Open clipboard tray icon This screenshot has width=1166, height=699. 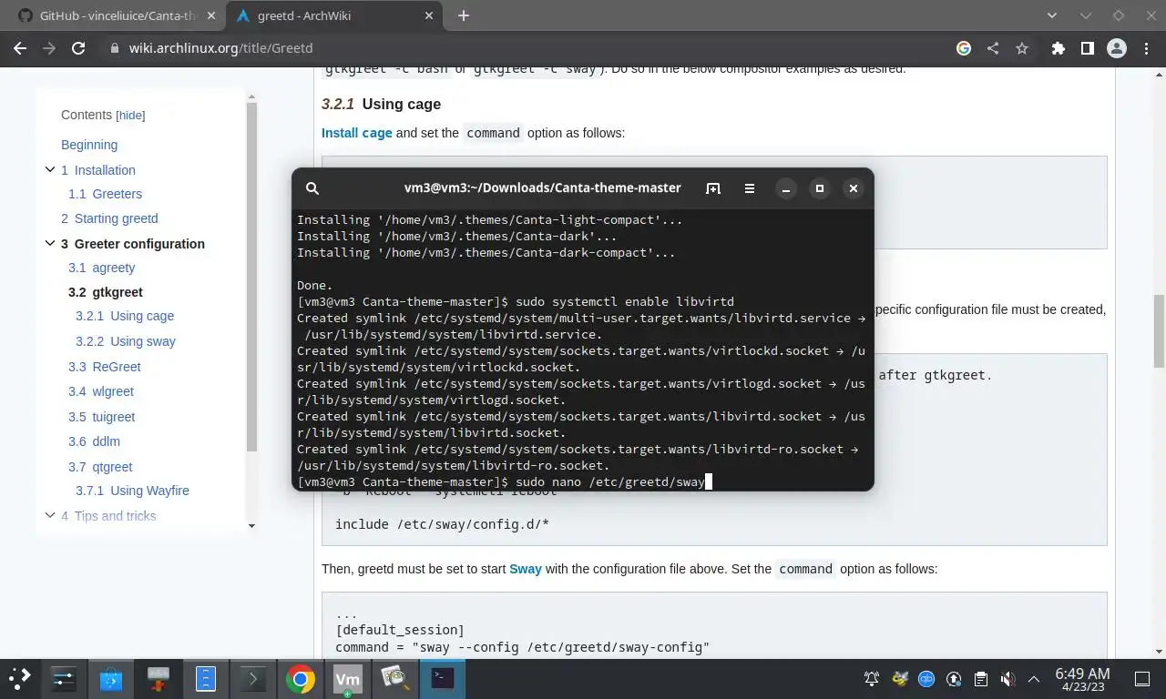click(981, 679)
